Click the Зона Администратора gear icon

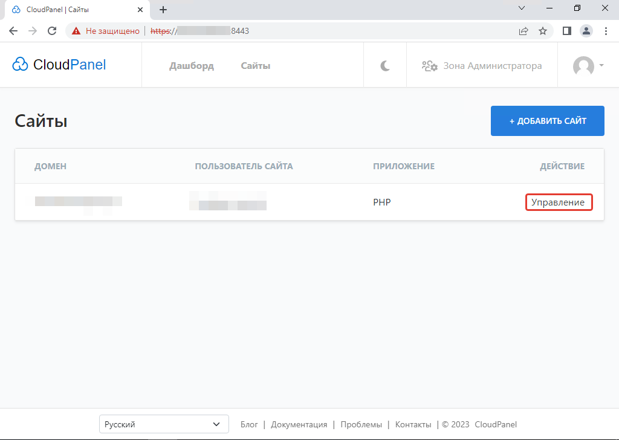coord(429,66)
